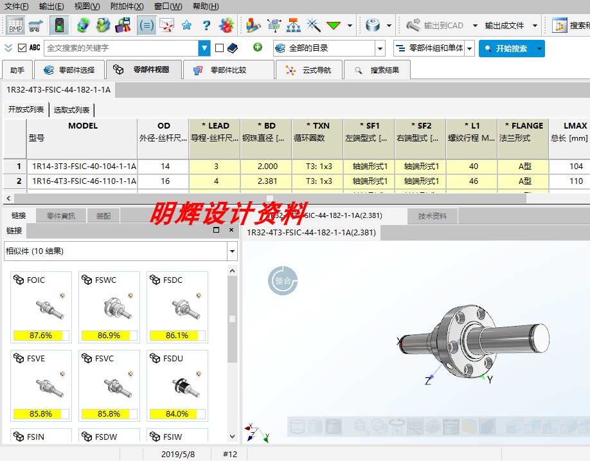Toggle the parentheses equals icon
This screenshot has width=590, height=461.
point(147,26)
